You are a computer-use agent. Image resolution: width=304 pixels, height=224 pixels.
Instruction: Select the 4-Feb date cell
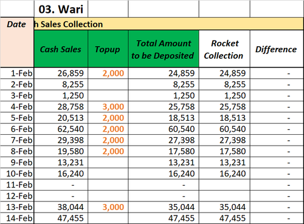tap(17, 107)
